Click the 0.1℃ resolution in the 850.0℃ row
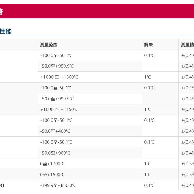 [x=149, y=185]
